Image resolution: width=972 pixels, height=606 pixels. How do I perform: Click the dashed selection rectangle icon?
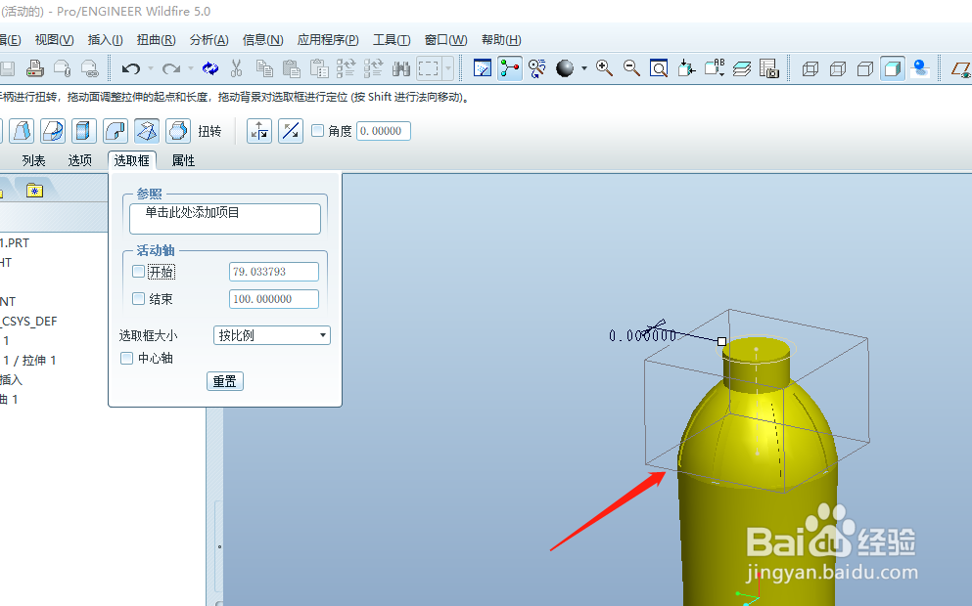coord(429,68)
